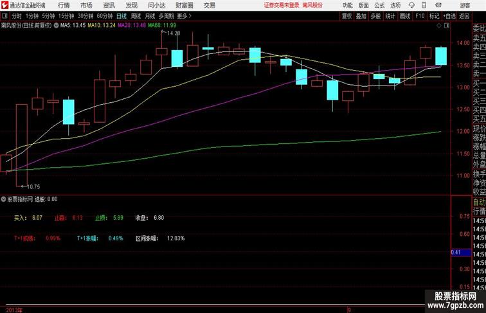Click the 10.75 low price marker
This screenshot has height=313, width=486.
33,186
